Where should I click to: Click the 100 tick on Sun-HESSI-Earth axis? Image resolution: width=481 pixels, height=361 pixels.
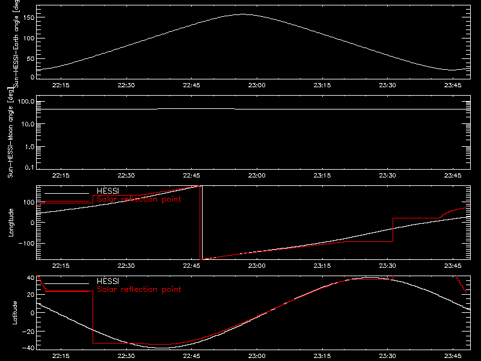pos(29,39)
